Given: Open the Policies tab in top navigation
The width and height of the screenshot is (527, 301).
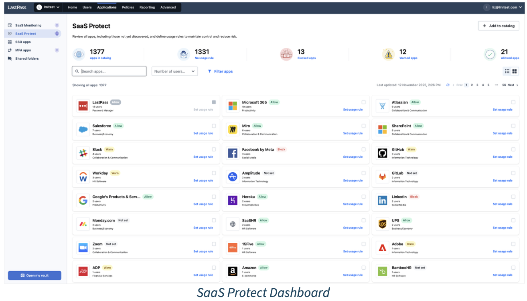Looking at the screenshot, I should click(x=128, y=7).
